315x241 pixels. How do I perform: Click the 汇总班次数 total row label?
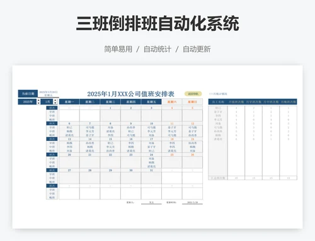[x=218, y=178]
